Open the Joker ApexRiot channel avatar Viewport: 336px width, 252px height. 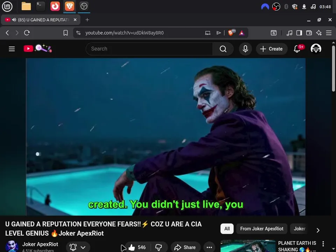[x=12, y=246]
